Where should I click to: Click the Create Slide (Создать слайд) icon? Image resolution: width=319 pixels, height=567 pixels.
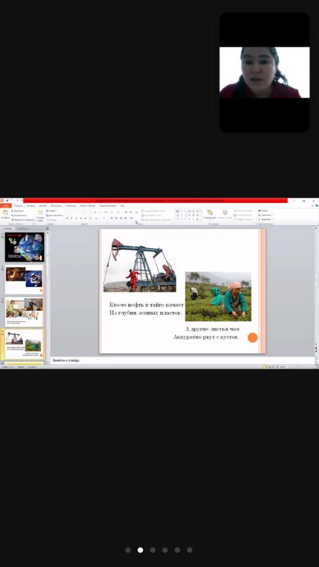[40, 213]
